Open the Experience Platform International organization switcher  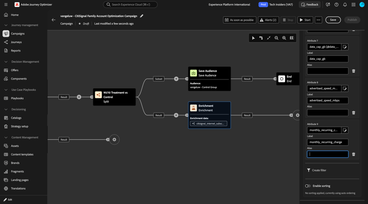(229, 4)
